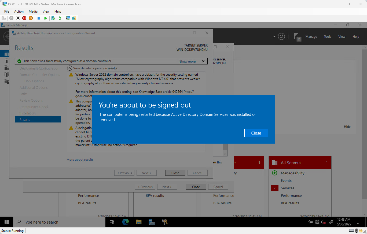Open Microsoft Edge from the taskbar
Image resolution: width=367 pixels, height=234 pixels.
click(x=126, y=222)
